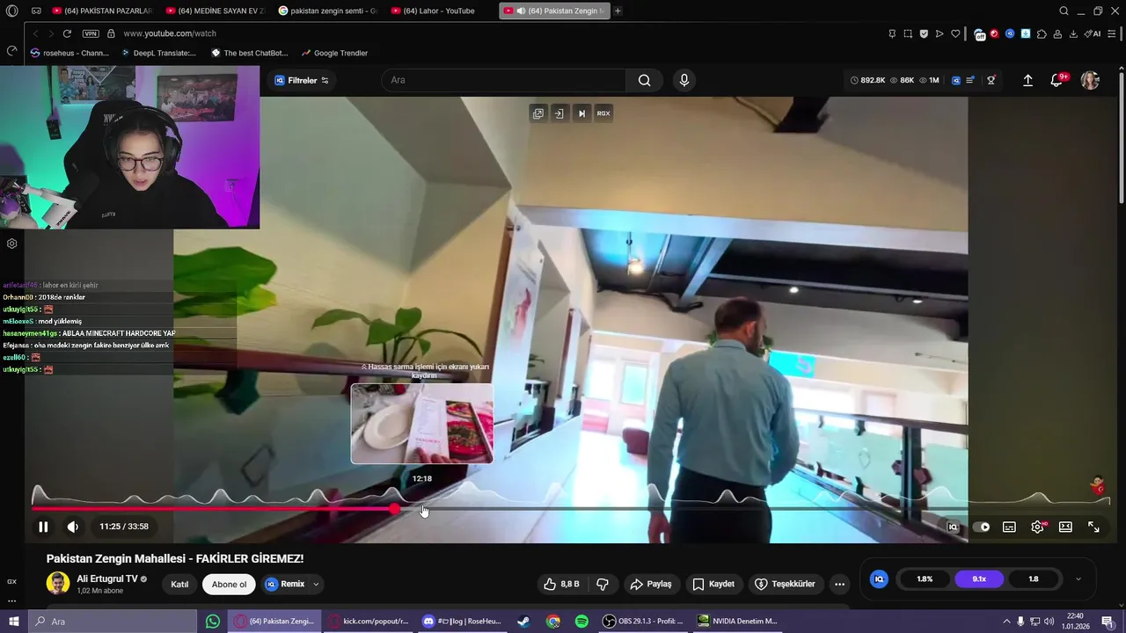The width and height of the screenshot is (1126, 633).
Task: Open The best ChatBot bookmark
Action: click(x=250, y=53)
